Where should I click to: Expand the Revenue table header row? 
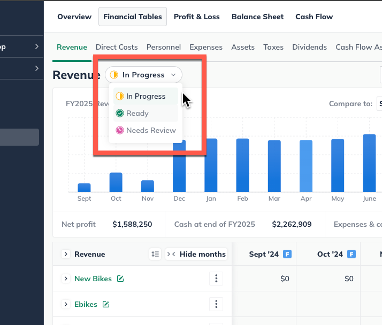(66, 254)
